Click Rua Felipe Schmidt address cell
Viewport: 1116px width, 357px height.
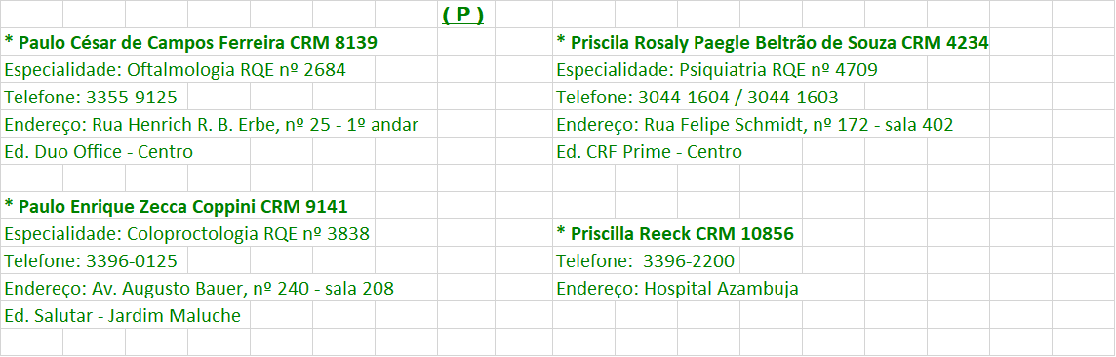(754, 125)
